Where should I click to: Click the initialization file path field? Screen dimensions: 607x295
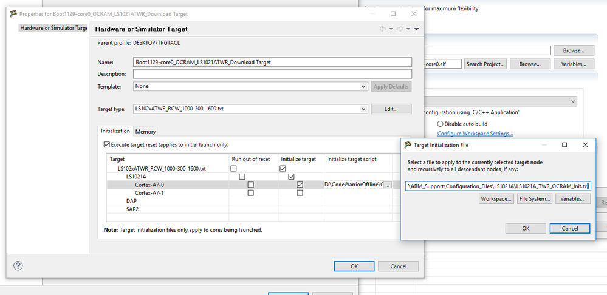498,186
